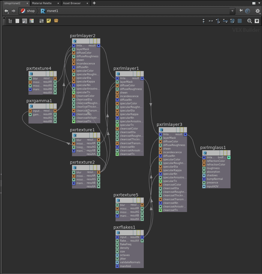Screen dimensions: 262x274
Task: Switch to the Material Palette tab
Action: pyautogui.click(x=42, y=3)
